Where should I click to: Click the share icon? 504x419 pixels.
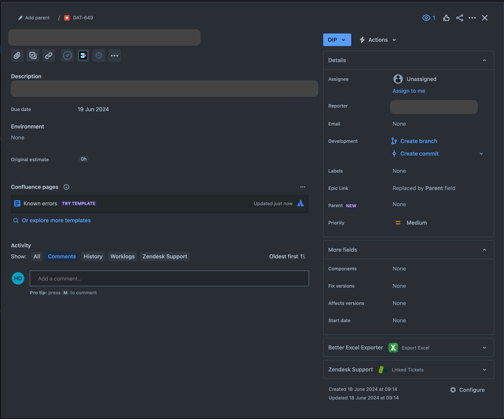[x=460, y=18]
